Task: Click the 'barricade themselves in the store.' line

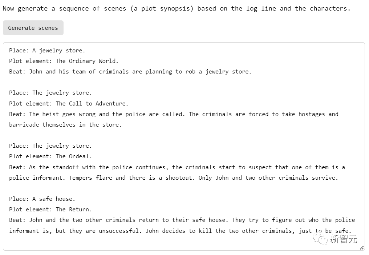Action: point(65,125)
